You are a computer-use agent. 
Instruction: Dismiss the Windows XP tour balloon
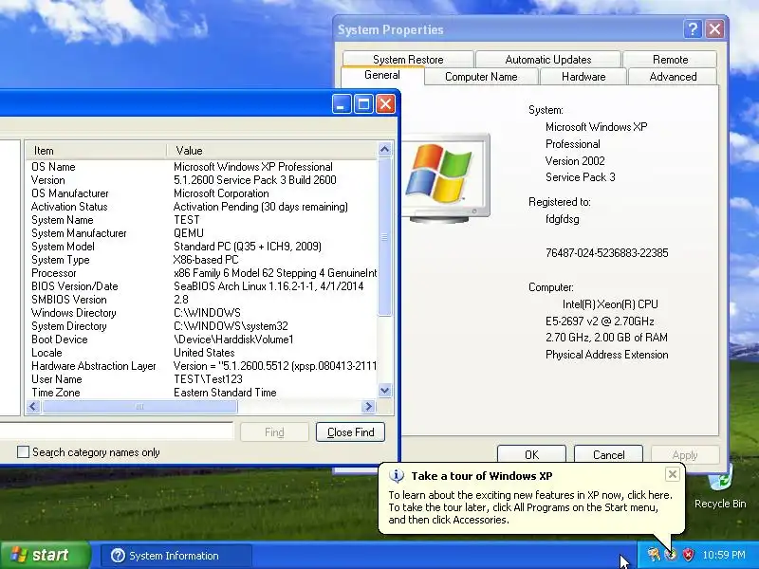(673, 474)
